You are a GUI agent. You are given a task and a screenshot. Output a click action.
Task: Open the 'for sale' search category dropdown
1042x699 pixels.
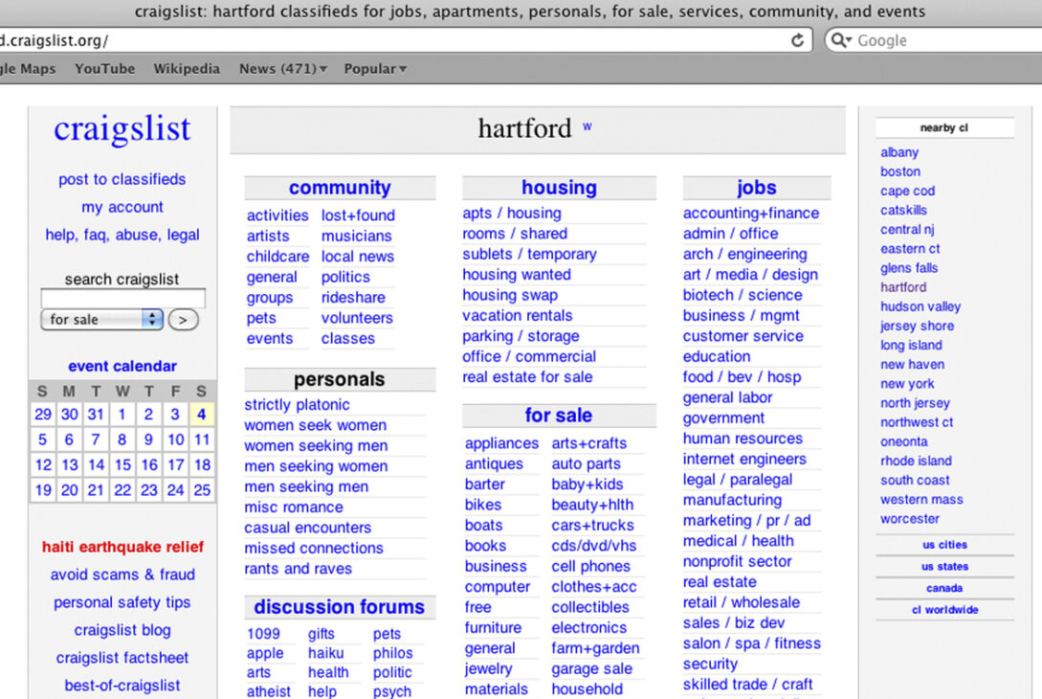pos(102,320)
